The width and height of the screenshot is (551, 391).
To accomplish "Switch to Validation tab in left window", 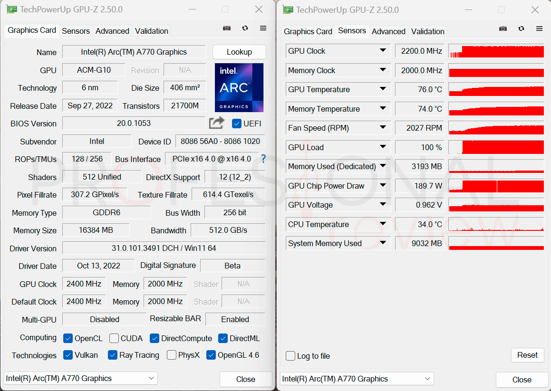I will (152, 31).
